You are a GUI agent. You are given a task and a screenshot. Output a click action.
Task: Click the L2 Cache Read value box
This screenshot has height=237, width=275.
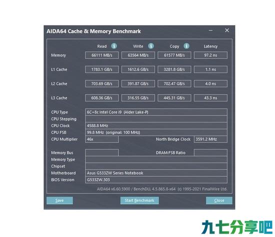101,83
